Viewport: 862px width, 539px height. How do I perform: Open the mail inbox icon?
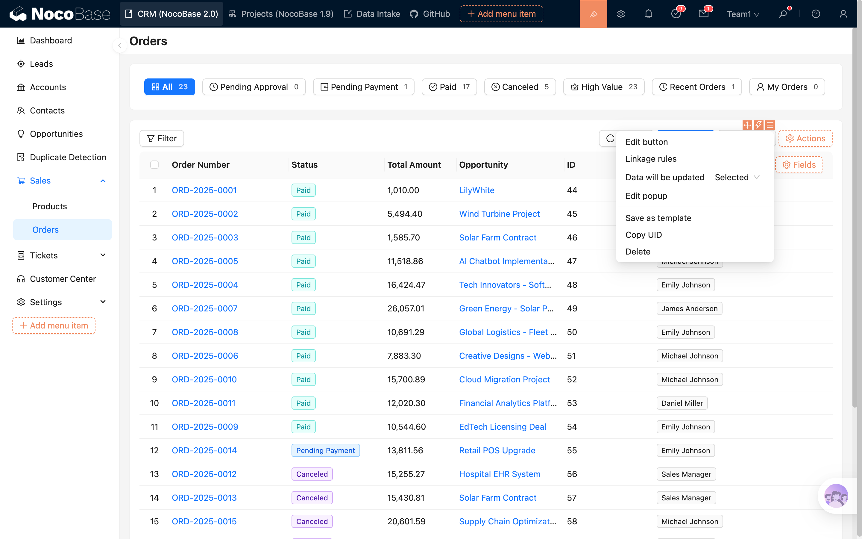[x=703, y=14]
